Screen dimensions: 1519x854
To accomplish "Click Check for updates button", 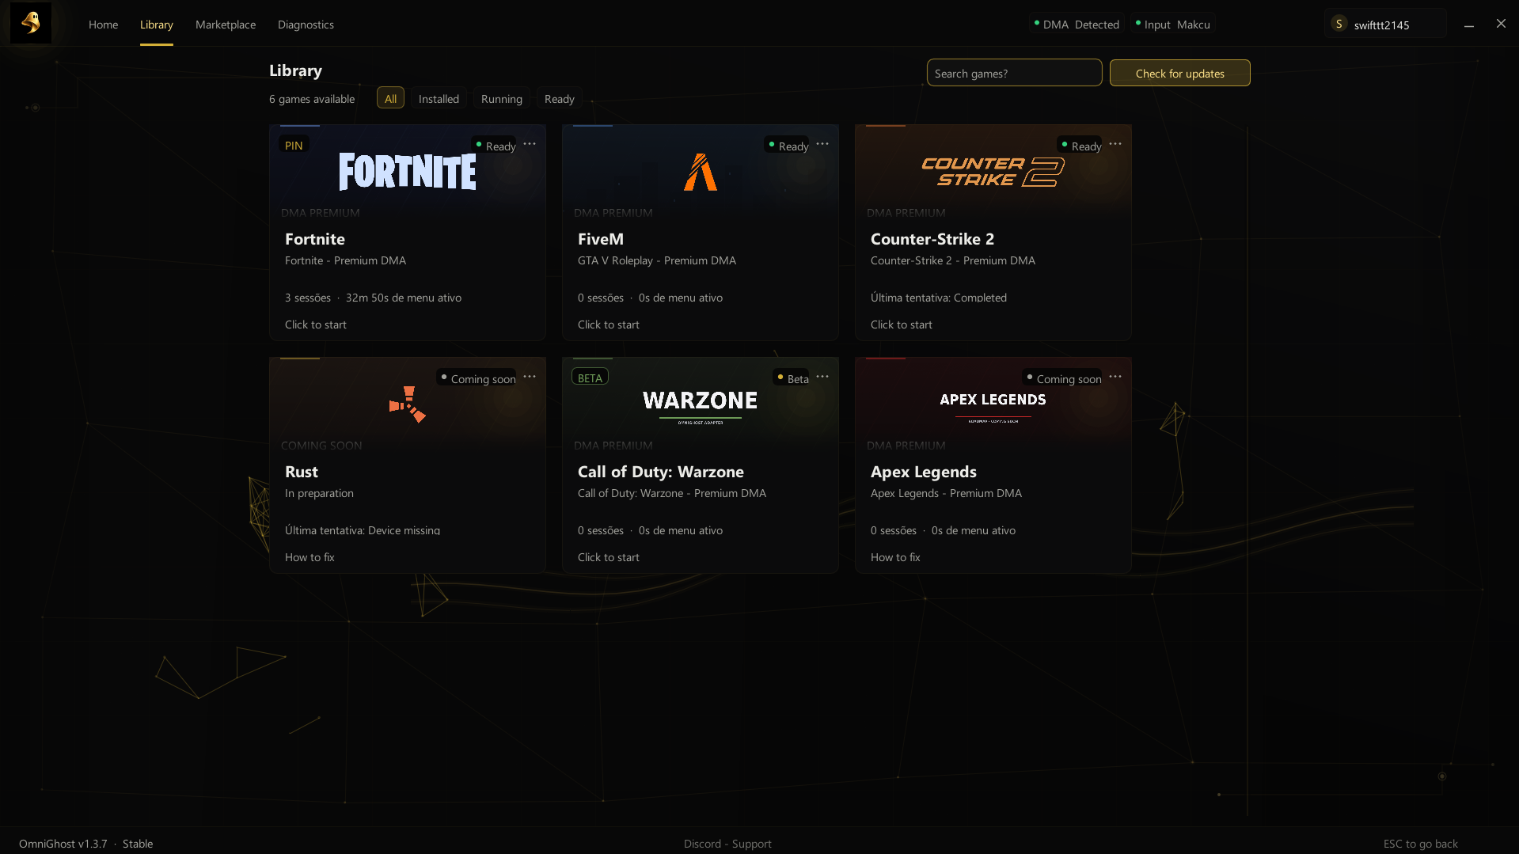I will coord(1179,73).
